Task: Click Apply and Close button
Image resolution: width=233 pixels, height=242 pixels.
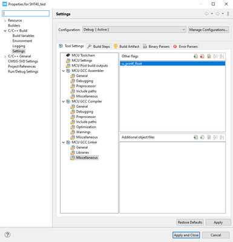Action: 186,235
